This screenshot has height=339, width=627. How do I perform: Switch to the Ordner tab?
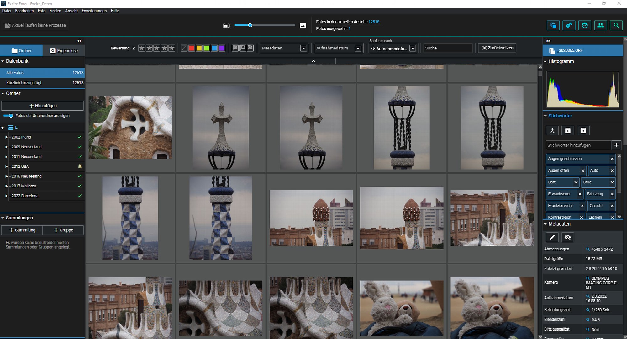[21, 51]
